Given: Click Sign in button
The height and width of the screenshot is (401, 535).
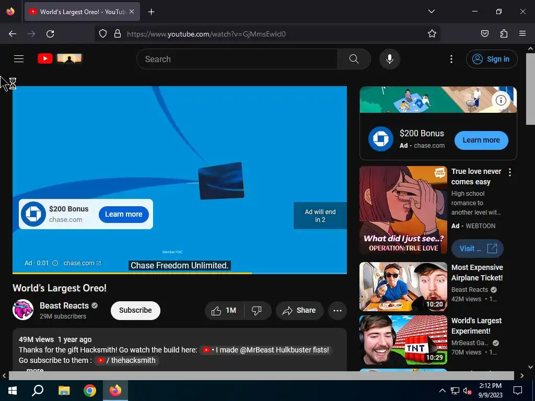Looking at the screenshot, I should pos(492,59).
